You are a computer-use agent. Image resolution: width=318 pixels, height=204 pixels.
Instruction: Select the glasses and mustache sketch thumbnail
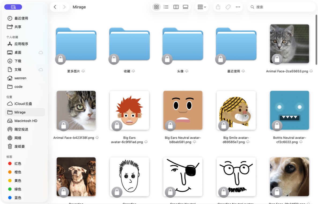point(236,177)
